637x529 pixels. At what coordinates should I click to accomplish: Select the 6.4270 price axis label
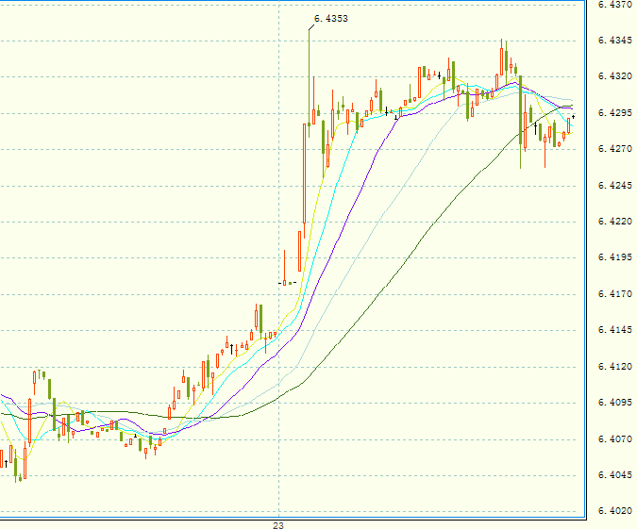pyautogui.click(x=615, y=149)
